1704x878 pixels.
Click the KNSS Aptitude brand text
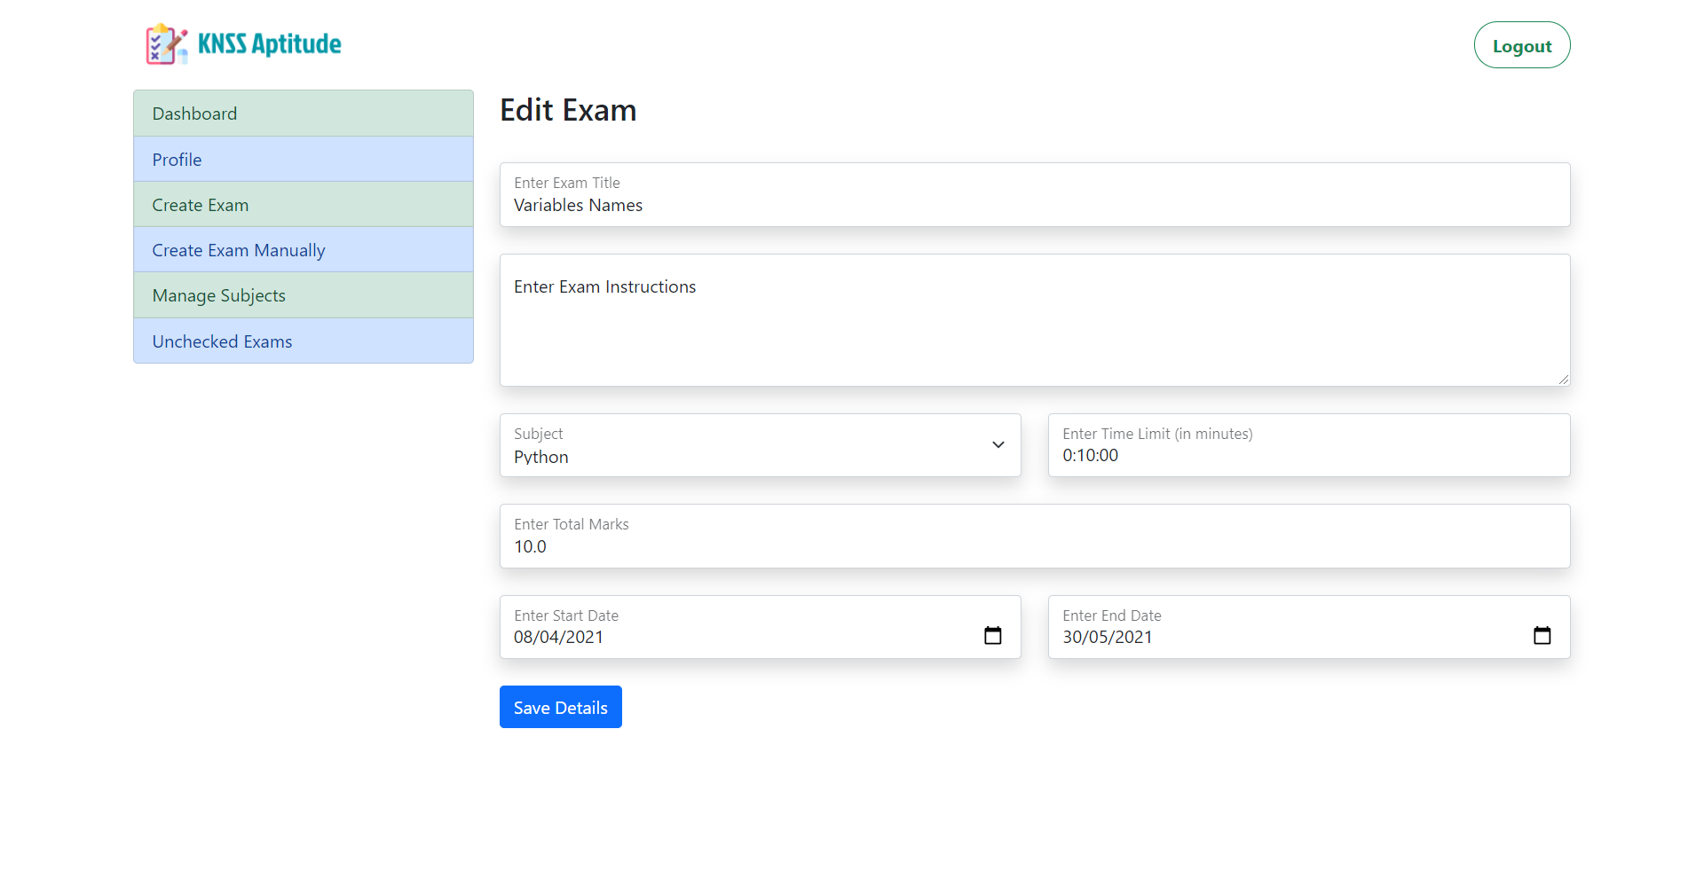tap(269, 44)
